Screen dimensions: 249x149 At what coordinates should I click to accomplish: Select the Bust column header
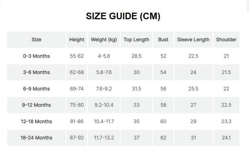(163, 40)
